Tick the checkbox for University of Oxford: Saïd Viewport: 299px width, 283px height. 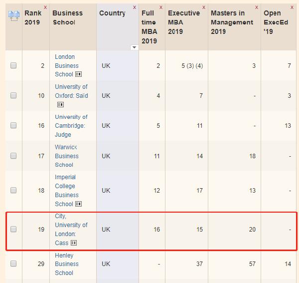click(x=13, y=95)
